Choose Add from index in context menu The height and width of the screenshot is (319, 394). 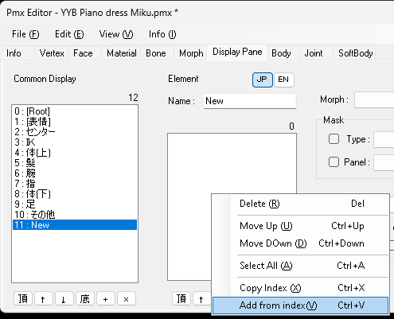[x=301, y=305]
